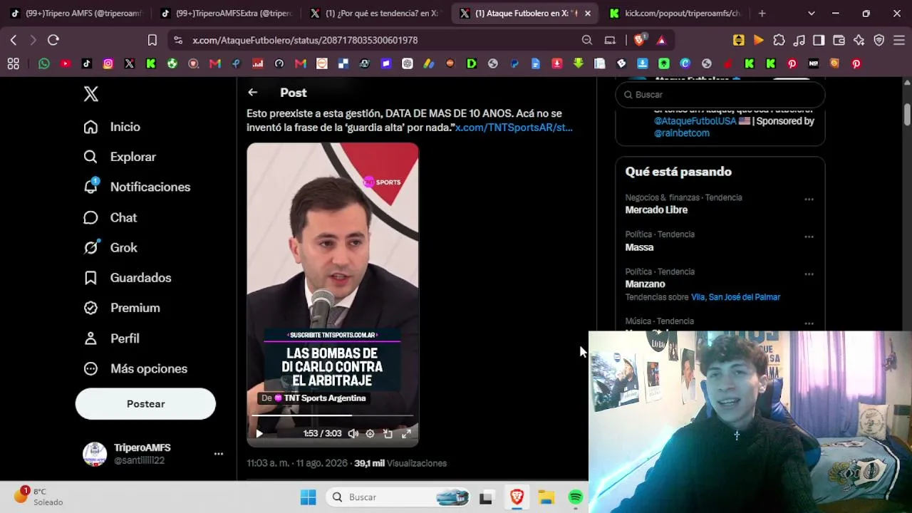The width and height of the screenshot is (912, 513).
Task: Go to the X home logo
Action: [x=91, y=93]
